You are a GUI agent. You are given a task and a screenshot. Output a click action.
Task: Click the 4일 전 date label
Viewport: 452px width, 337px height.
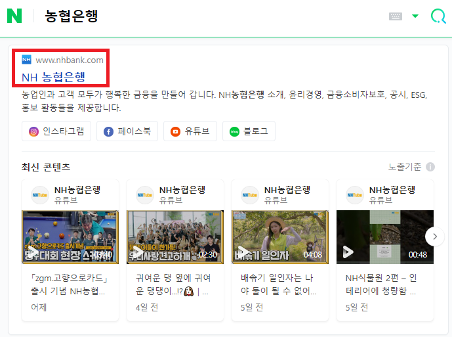(x=147, y=307)
